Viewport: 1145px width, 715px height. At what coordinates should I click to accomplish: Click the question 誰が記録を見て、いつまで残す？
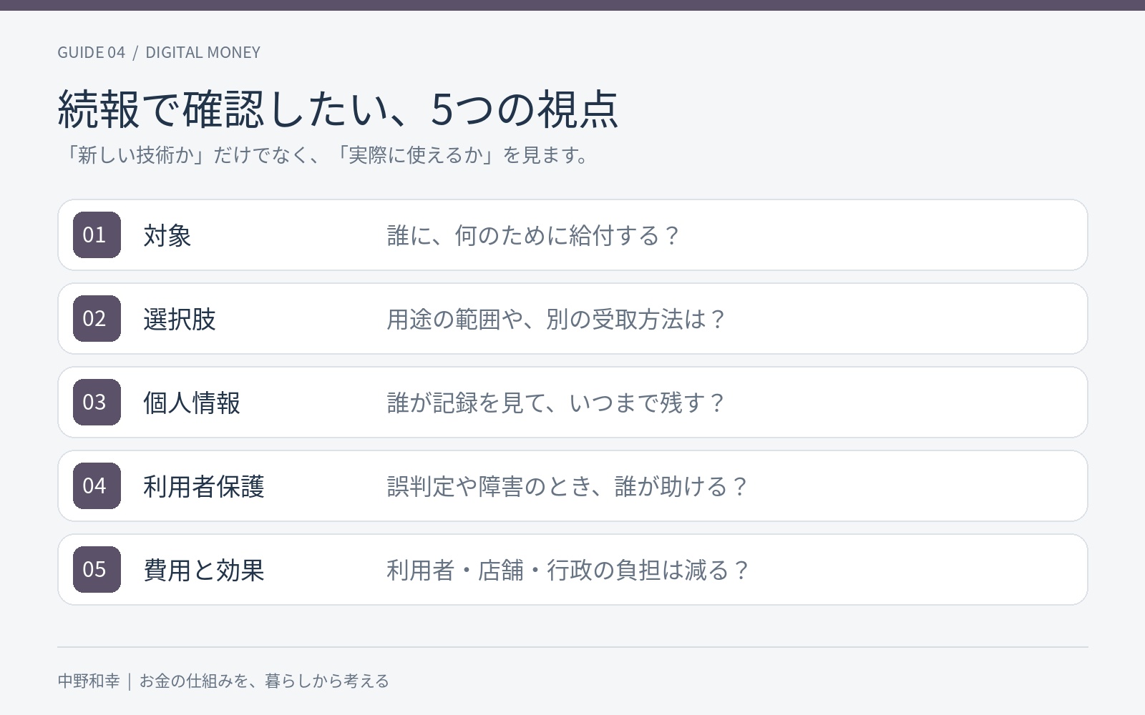pyautogui.click(x=557, y=403)
